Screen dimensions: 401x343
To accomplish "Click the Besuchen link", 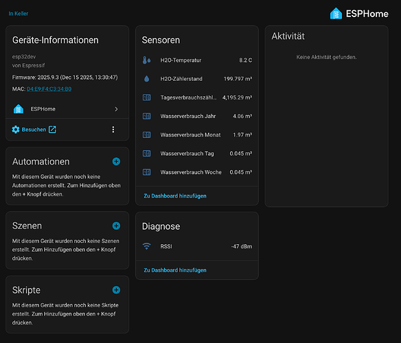I will (34, 130).
